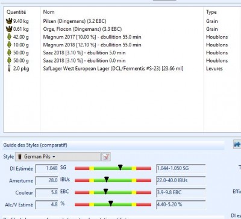Click the 9.40 kg quantity cell
The width and height of the screenshot is (241, 219).
pos(21,21)
